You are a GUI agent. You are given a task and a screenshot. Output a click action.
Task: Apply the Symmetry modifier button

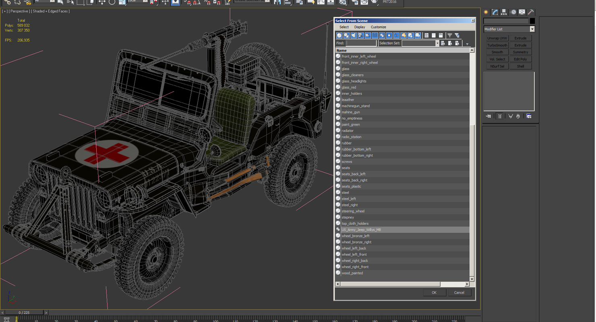point(520,52)
